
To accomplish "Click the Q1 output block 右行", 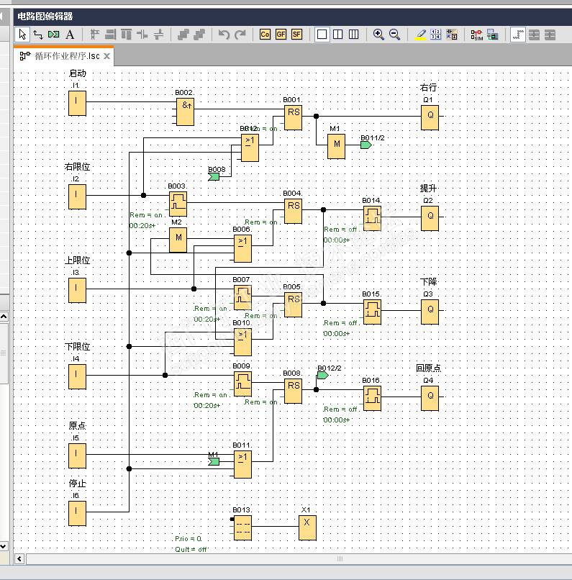I will coord(430,117).
